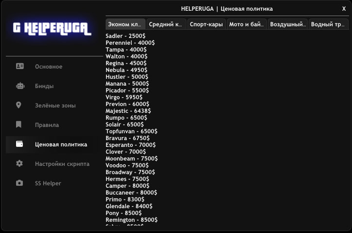The width and height of the screenshot is (352, 233).
Task: Click the 'Hermes - 7500$' entry
Action: click(x=127, y=179)
